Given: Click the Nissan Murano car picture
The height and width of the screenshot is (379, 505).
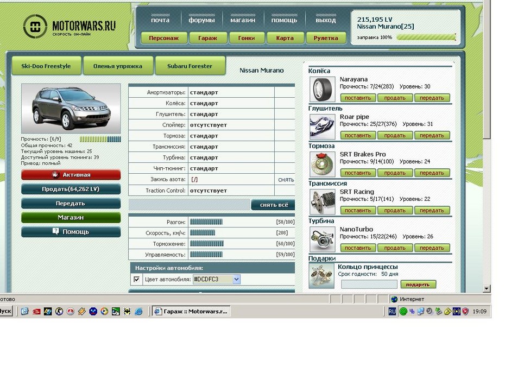Looking at the screenshot, I should (71, 109).
